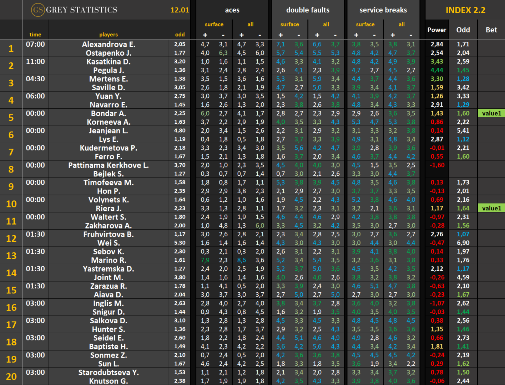Select the 12.01 date label
The image size is (505, 385).
180,10
